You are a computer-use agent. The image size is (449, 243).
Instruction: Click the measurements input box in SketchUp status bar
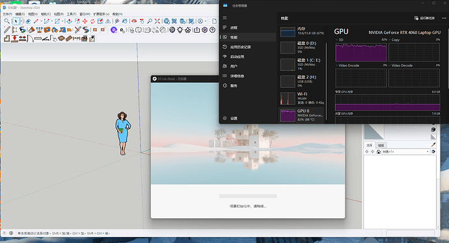(410, 233)
